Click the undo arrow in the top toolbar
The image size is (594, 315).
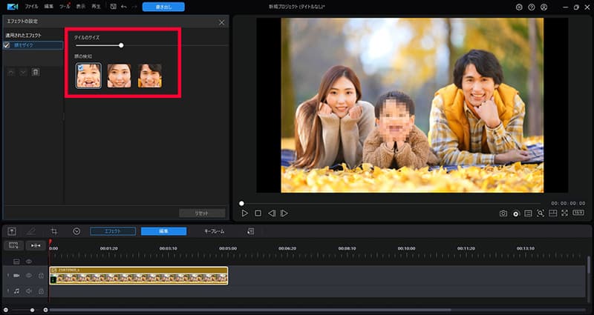coord(123,7)
